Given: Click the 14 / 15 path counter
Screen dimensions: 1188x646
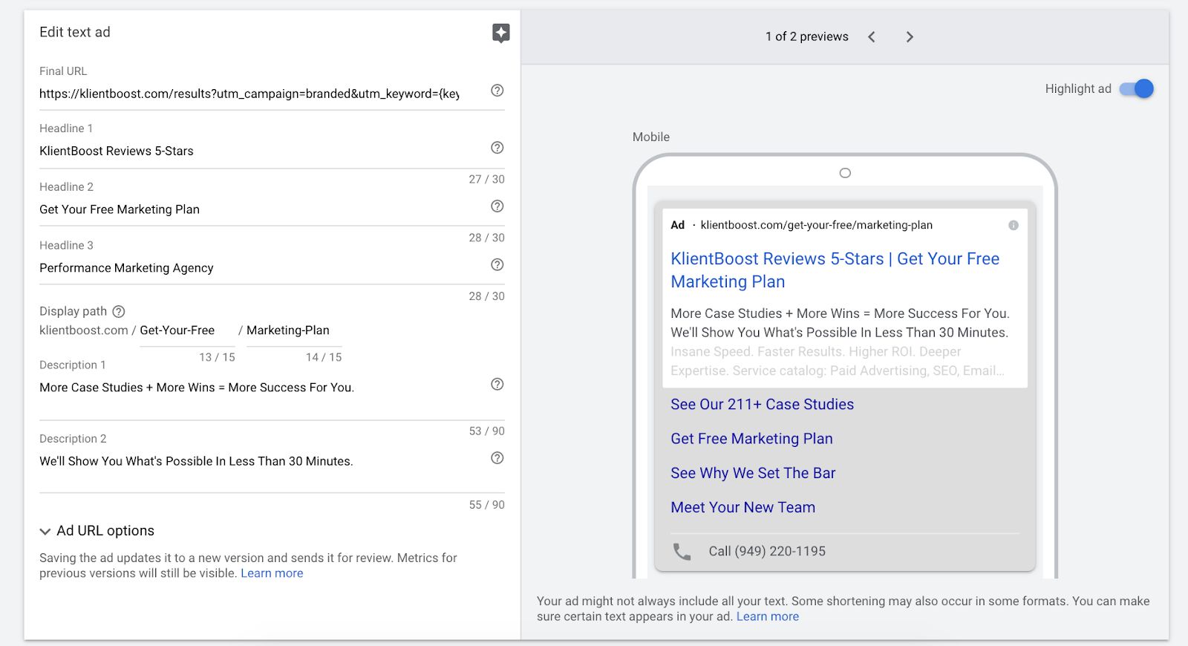Looking at the screenshot, I should click(x=324, y=358).
